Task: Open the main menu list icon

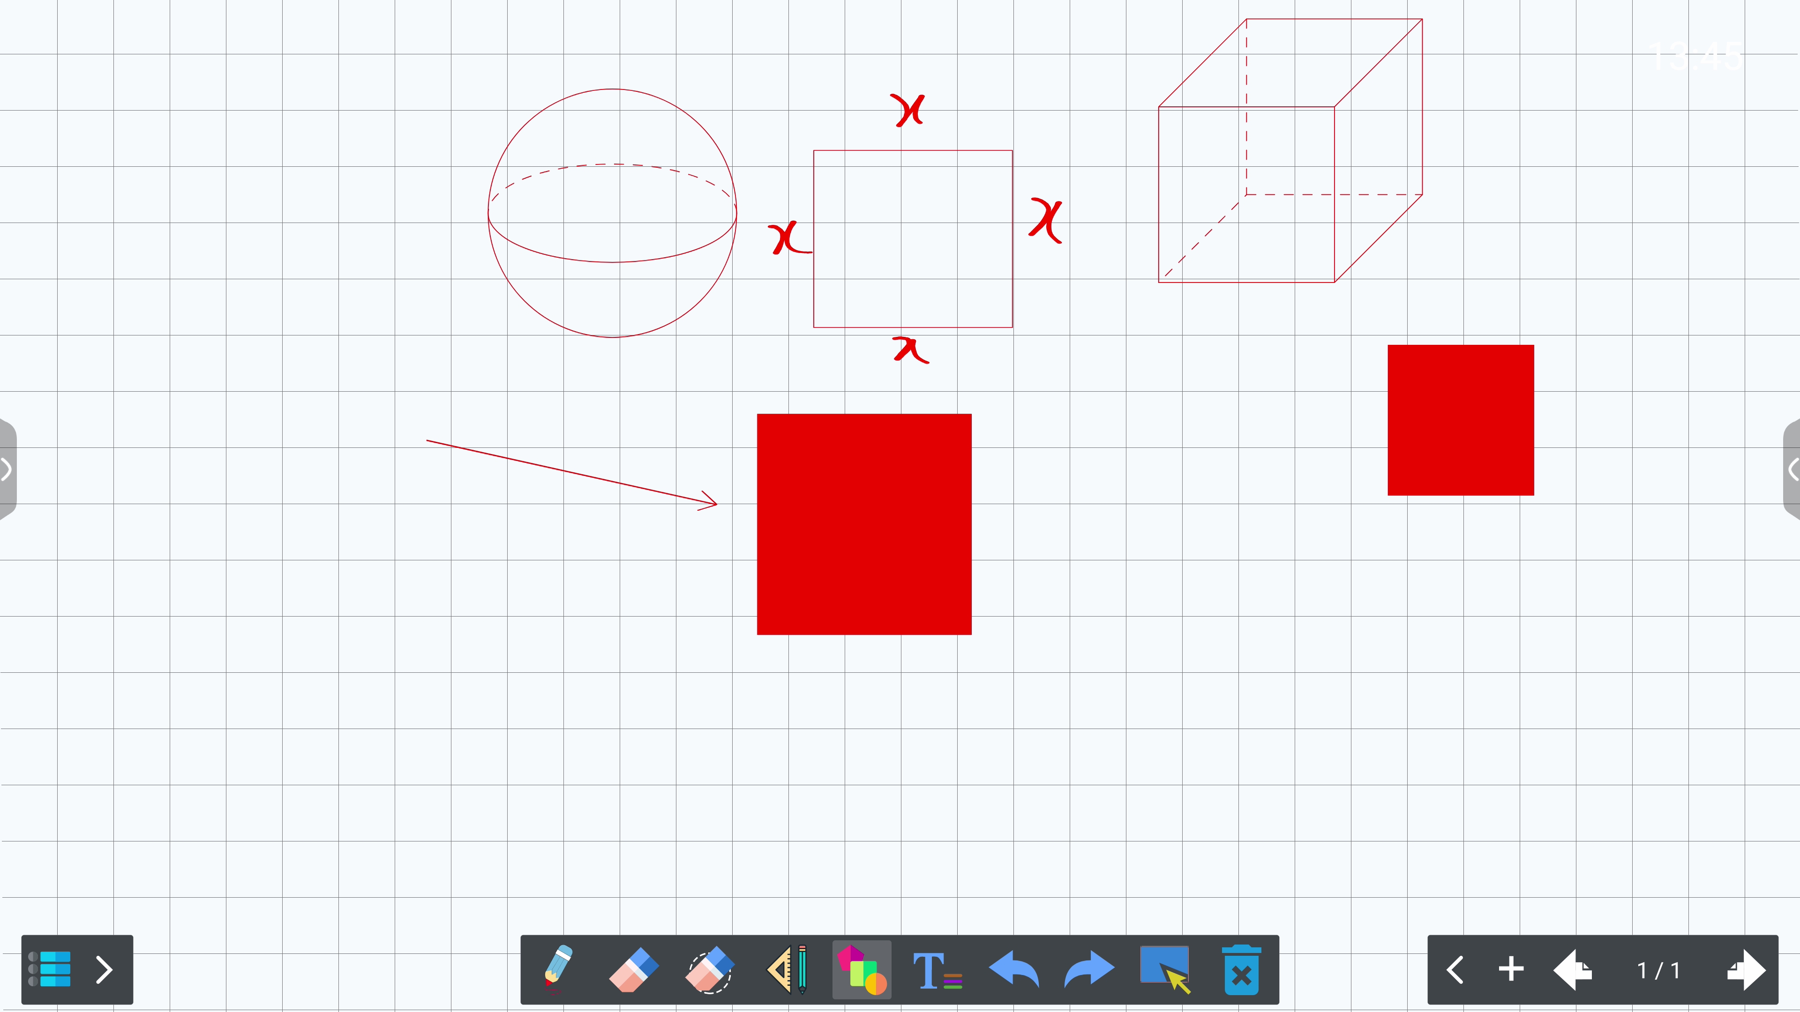Action: [50, 969]
